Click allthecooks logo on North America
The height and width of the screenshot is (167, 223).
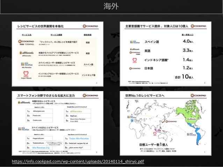coord(192,119)
